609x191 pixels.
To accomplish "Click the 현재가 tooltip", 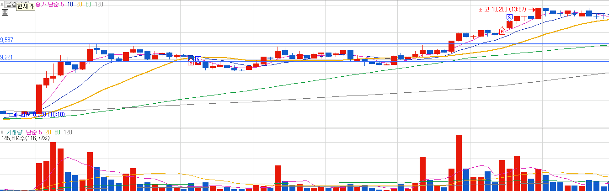I will tap(26, 6).
